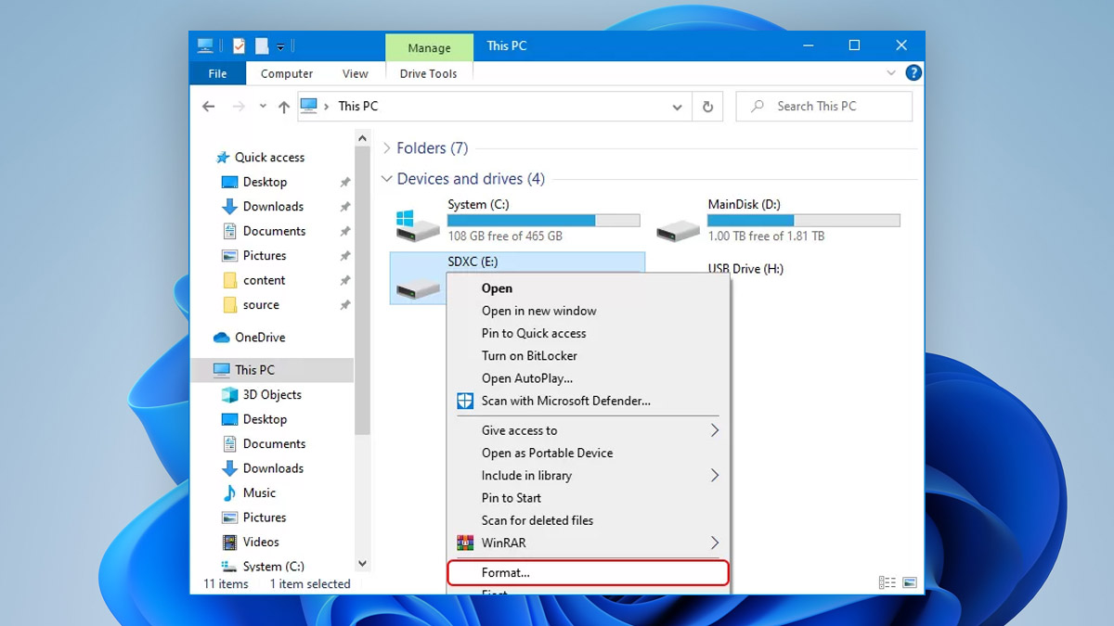Open the Help question mark icon

pyautogui.click(x=913, y=72)
